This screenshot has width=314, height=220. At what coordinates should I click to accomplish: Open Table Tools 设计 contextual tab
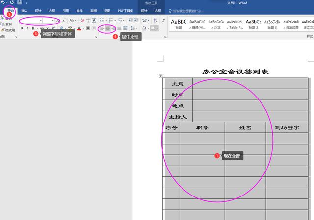[144, 11]
